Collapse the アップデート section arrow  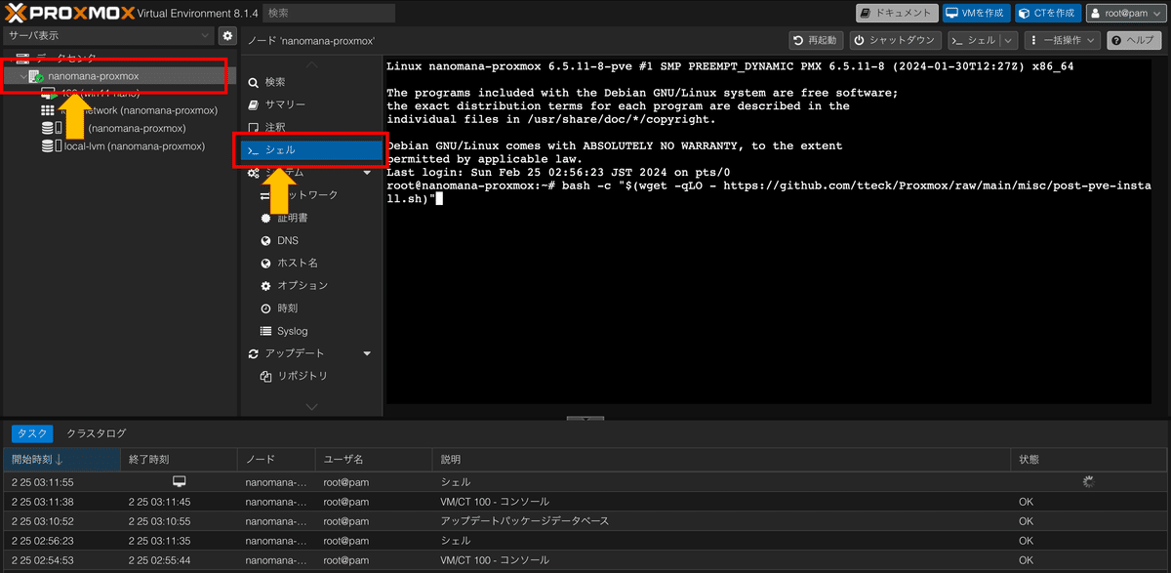pos(367,353)
